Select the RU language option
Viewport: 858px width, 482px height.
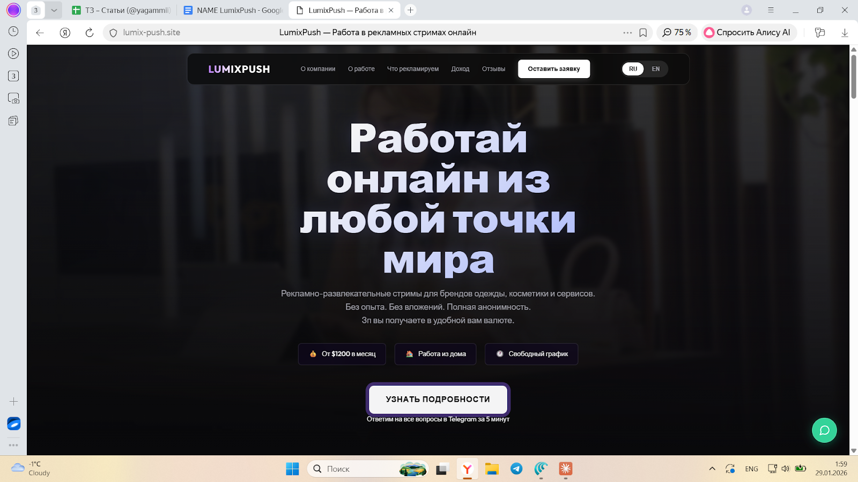[x=633, y=69]
